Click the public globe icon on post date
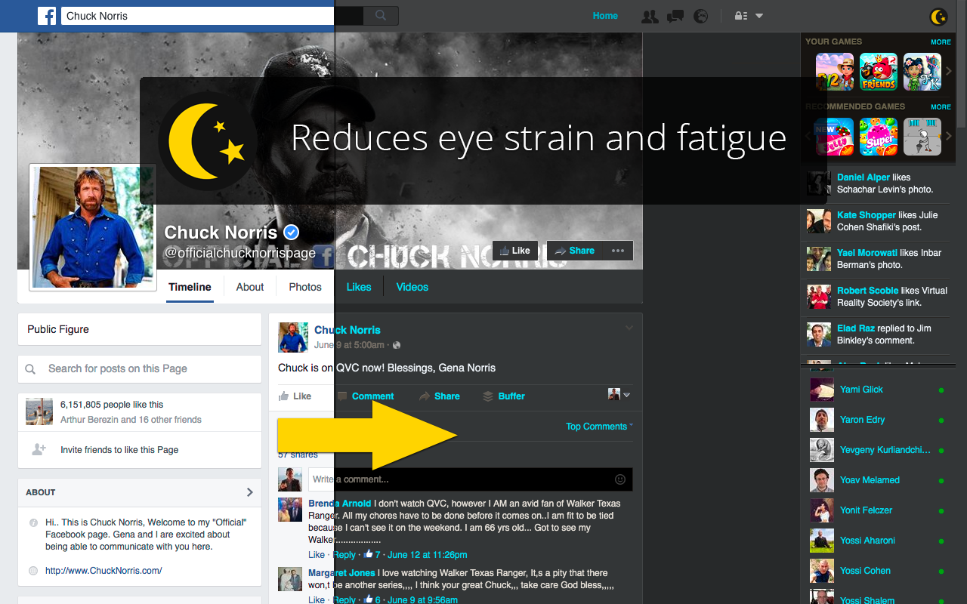Screen dimensions: 967x604 click(397, 345)
